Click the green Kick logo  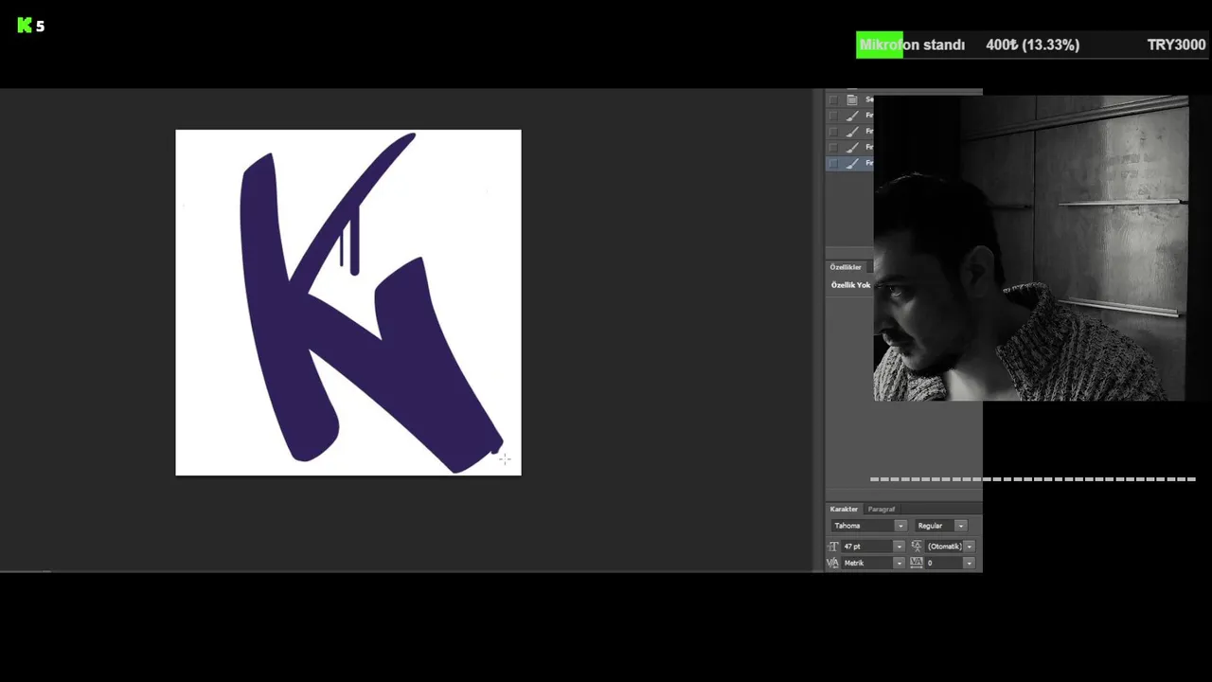(25, 26)
